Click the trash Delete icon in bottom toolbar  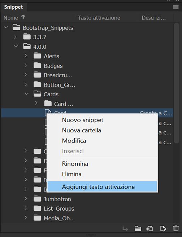(x=176, y=228)
